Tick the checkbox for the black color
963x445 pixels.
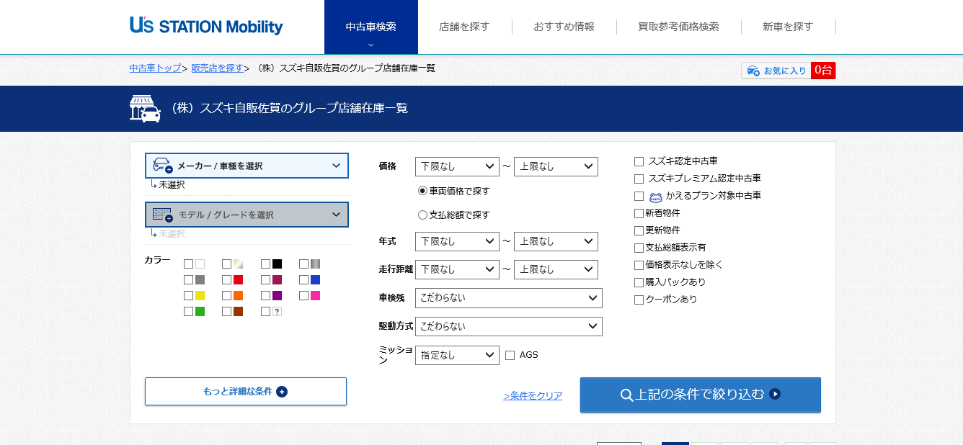pos(265,264)
